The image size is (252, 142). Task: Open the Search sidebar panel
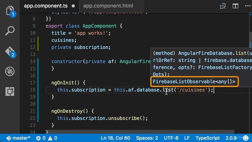10,31
